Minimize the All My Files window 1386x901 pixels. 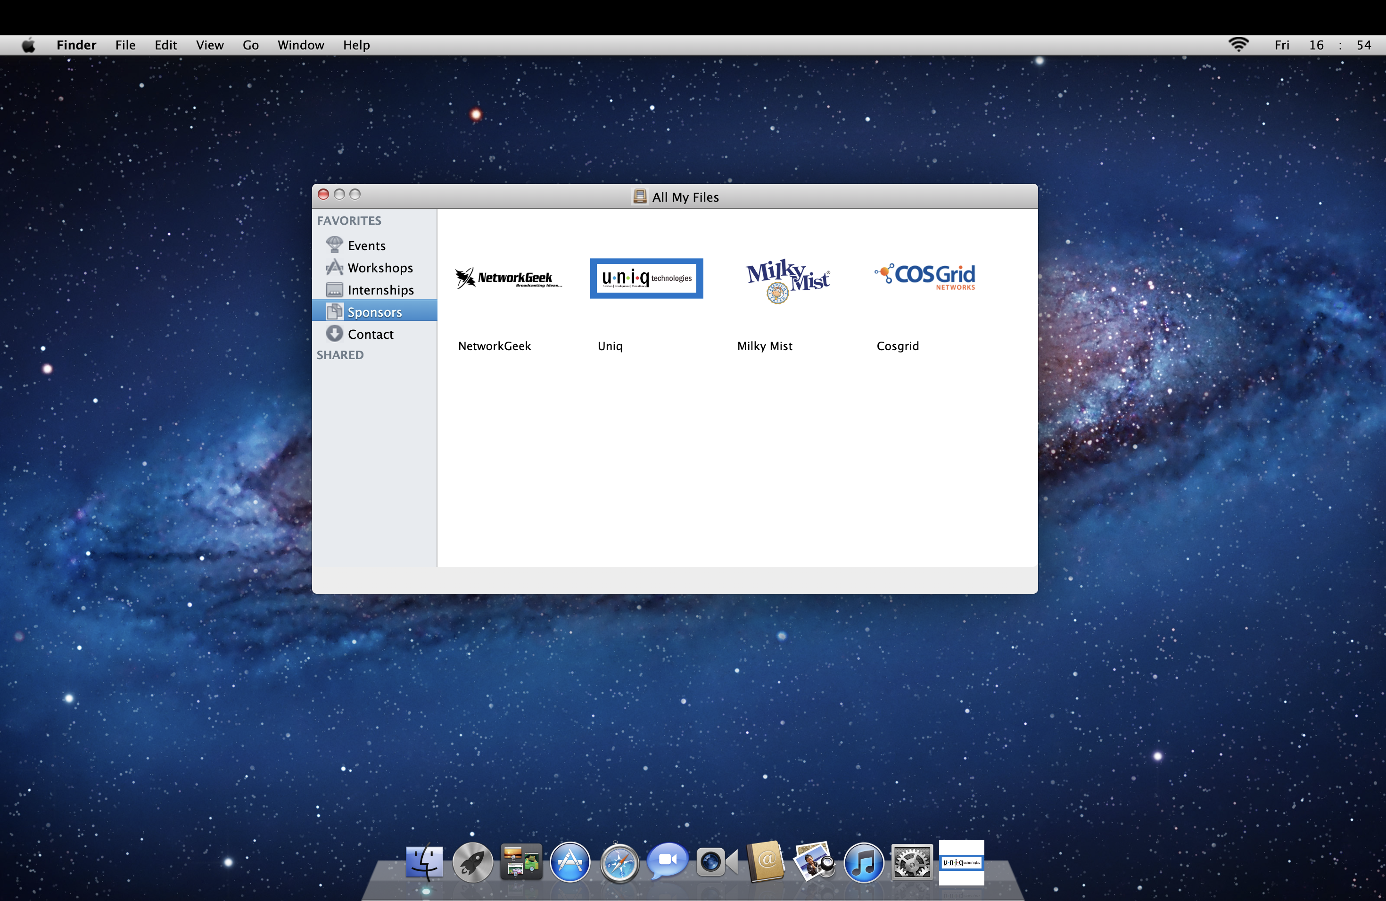pyautogui.click(x=339, y=194)
